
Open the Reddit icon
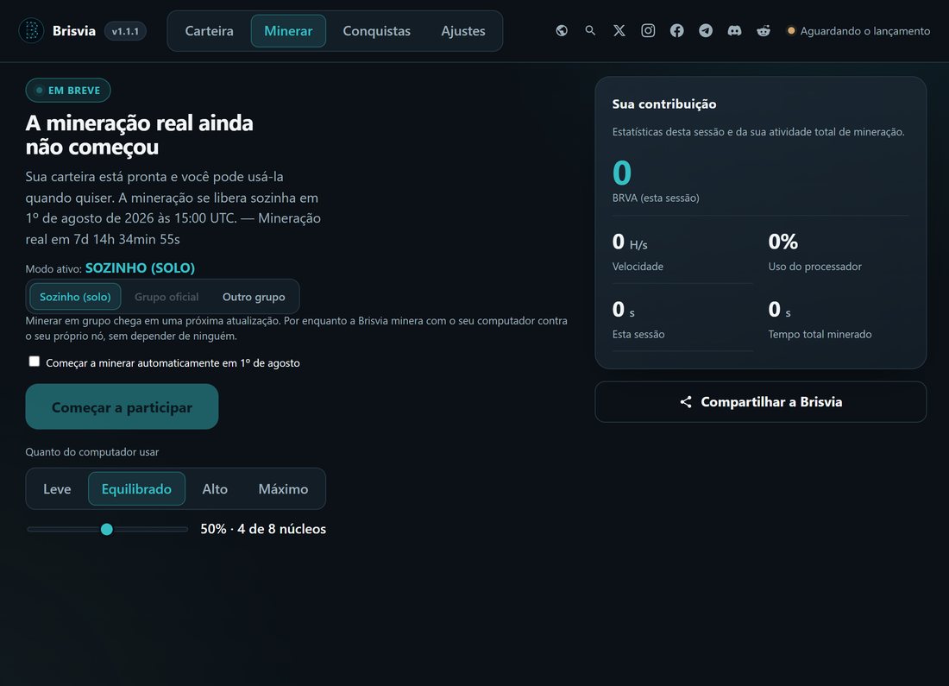tap(764, 31)
